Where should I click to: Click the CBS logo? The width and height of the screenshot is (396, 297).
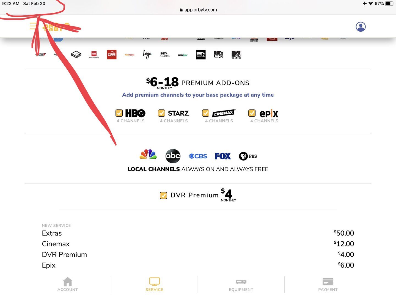click(x=198, y=156)
